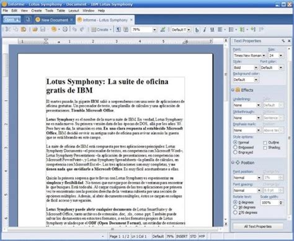
Task: Open the Help menu
Action: [x=101, y=11]
